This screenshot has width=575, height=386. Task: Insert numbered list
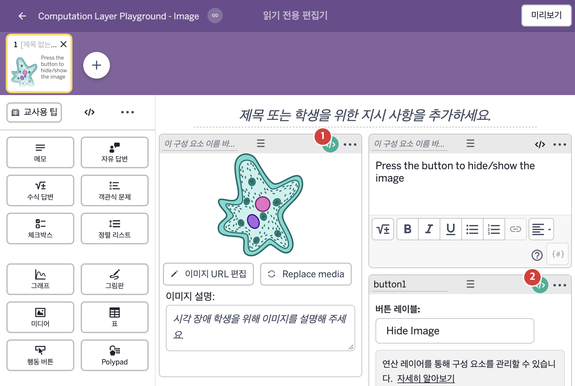click(x=494, y=229)
